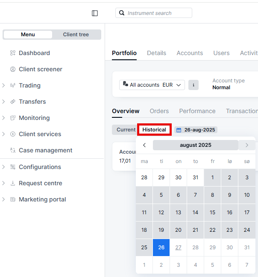258x277 pixels.
Task: Expand the Trading menu section
Action: coord(3,85)
